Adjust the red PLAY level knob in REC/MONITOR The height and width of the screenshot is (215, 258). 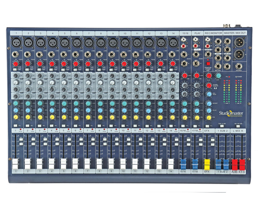coord(209,76)
